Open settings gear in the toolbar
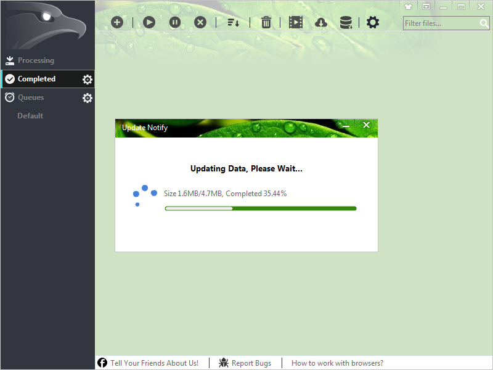 click(373, 22)
